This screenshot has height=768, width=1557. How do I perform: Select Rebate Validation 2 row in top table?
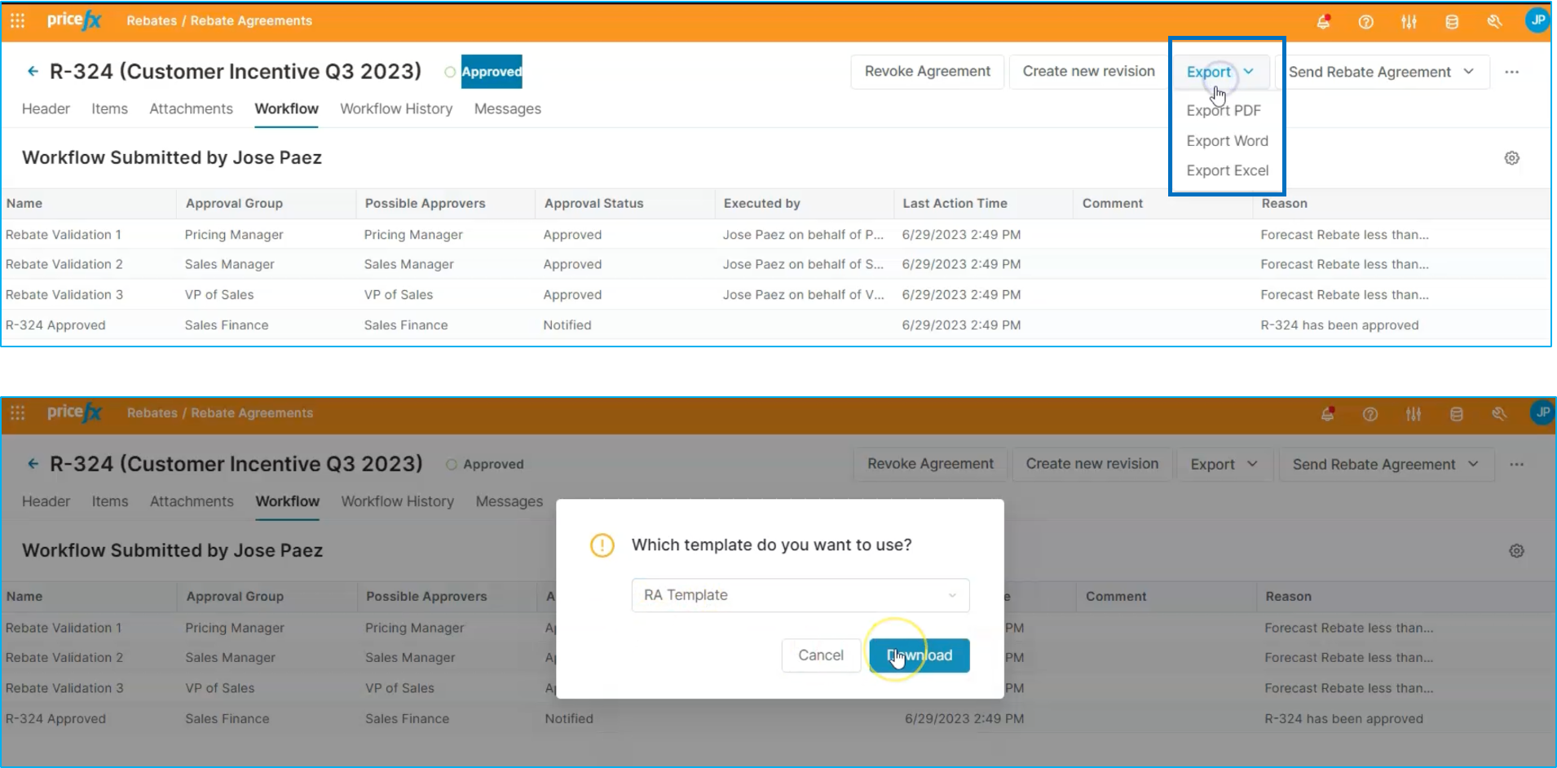point(775,264)
